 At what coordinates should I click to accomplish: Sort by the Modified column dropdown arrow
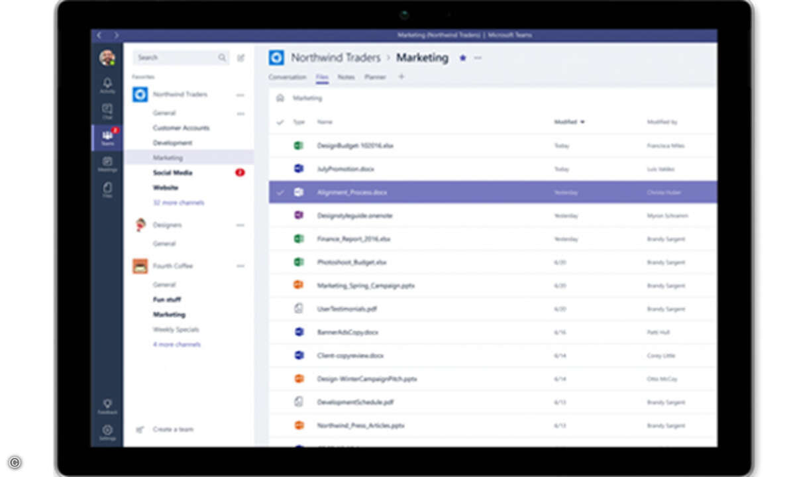point(583,122)
